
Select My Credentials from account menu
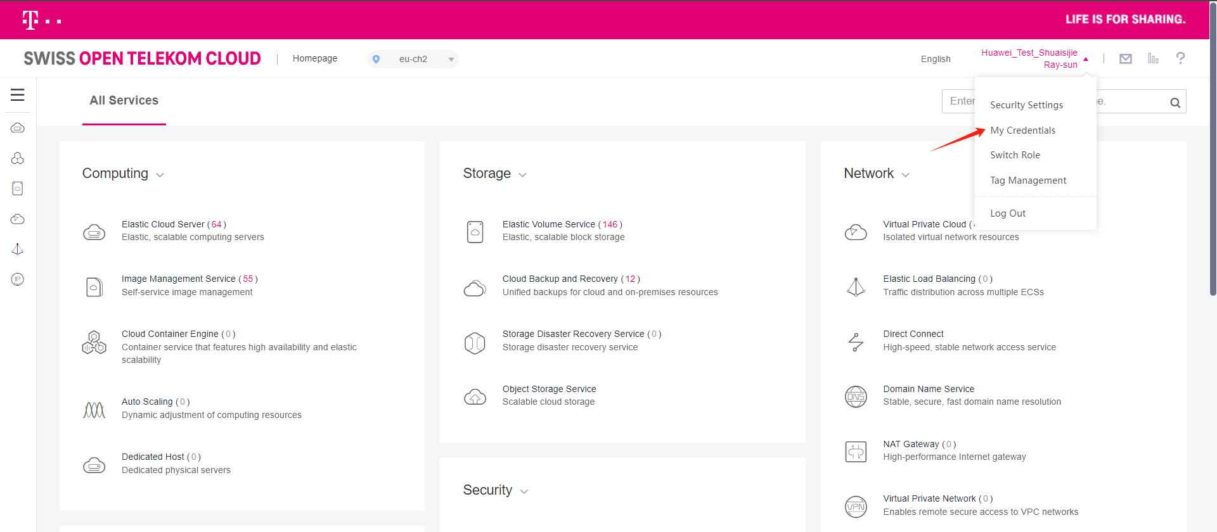pos(1023,130)
